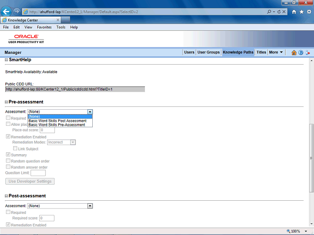Screen dimensions: 314x235
Task: Open browser Tools gear icon
Action: pyautogui.click(x=309, y=12)
